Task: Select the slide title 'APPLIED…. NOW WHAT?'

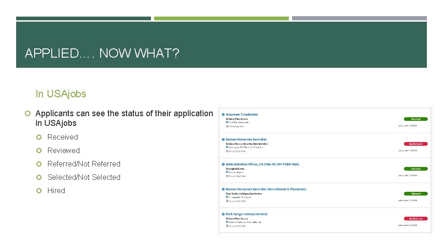Action: point(102,53)
